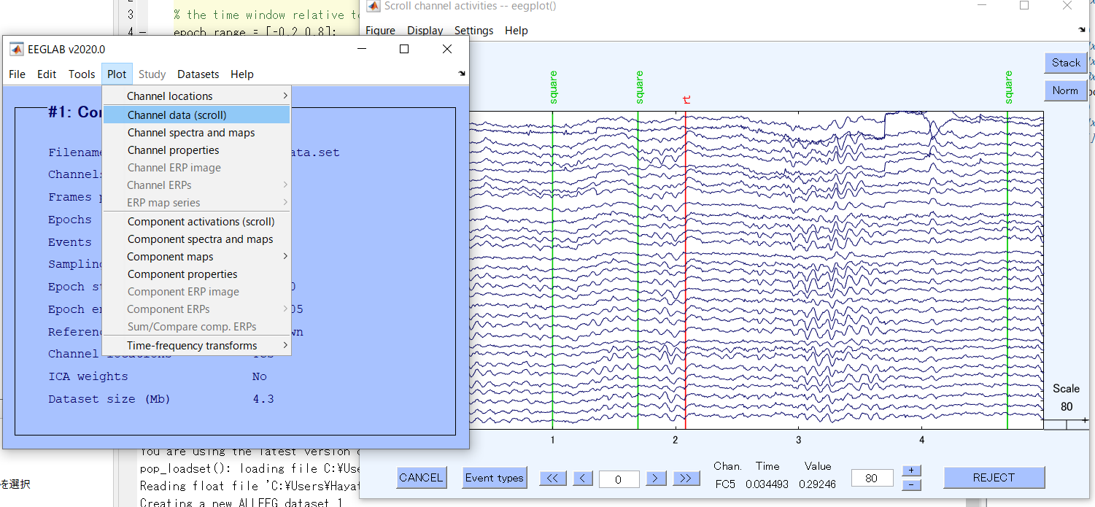The width and height of the screenshot is (1095, 507).
Task: Open the Event types dialog
Action: [x=495, y=477]
